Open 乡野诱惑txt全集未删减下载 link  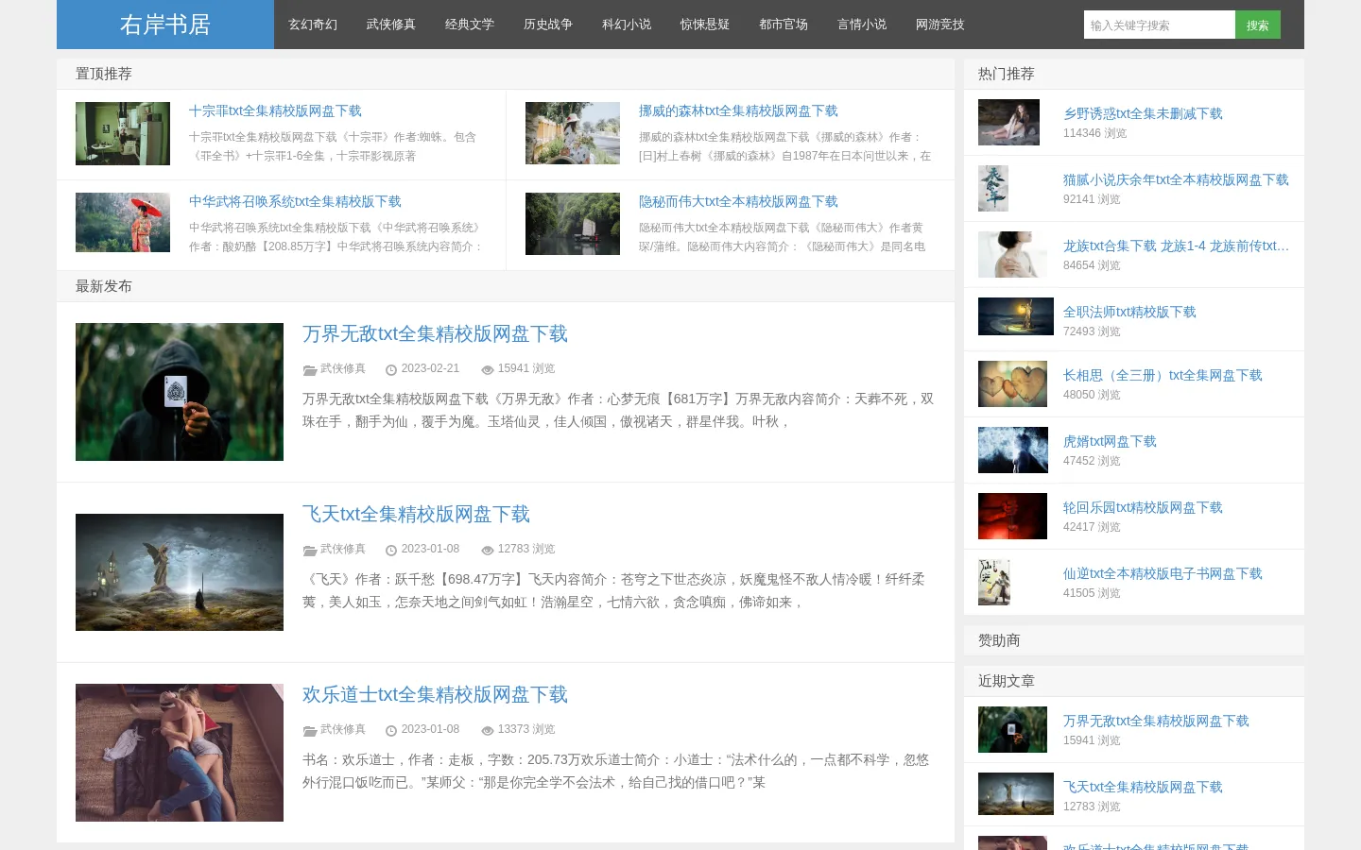1143,113
